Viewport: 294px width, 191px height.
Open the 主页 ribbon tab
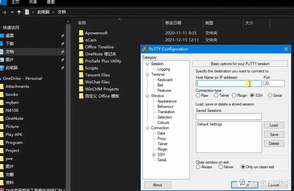click(x=15, y=2)
